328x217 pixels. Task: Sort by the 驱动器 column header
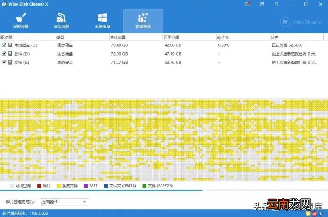28,38
